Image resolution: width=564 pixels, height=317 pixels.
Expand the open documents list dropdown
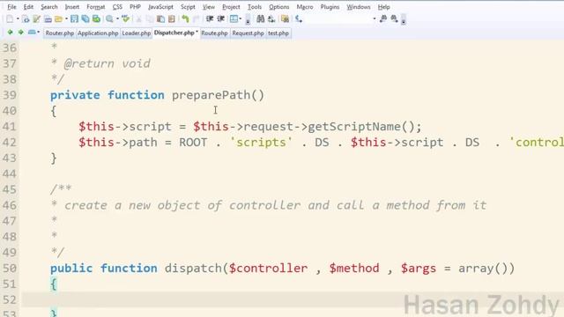pos(38,33)
